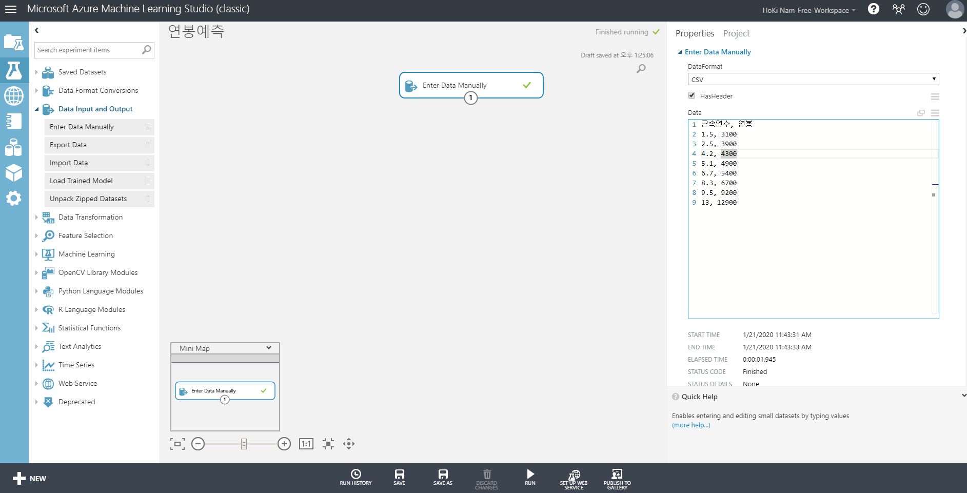967x493 pixels.
Task: Collapse the Data Input and Output section
Action: [36, 109]
